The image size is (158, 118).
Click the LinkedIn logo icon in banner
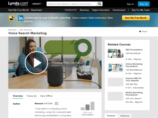pyautogui.click(x=21, y=18)
